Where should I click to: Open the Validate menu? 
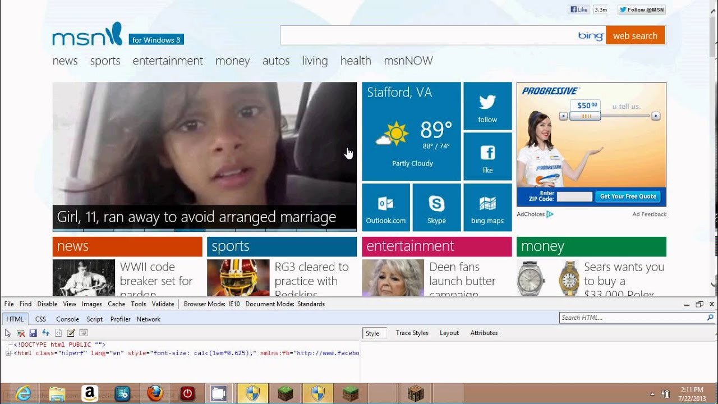click(163, 304)
